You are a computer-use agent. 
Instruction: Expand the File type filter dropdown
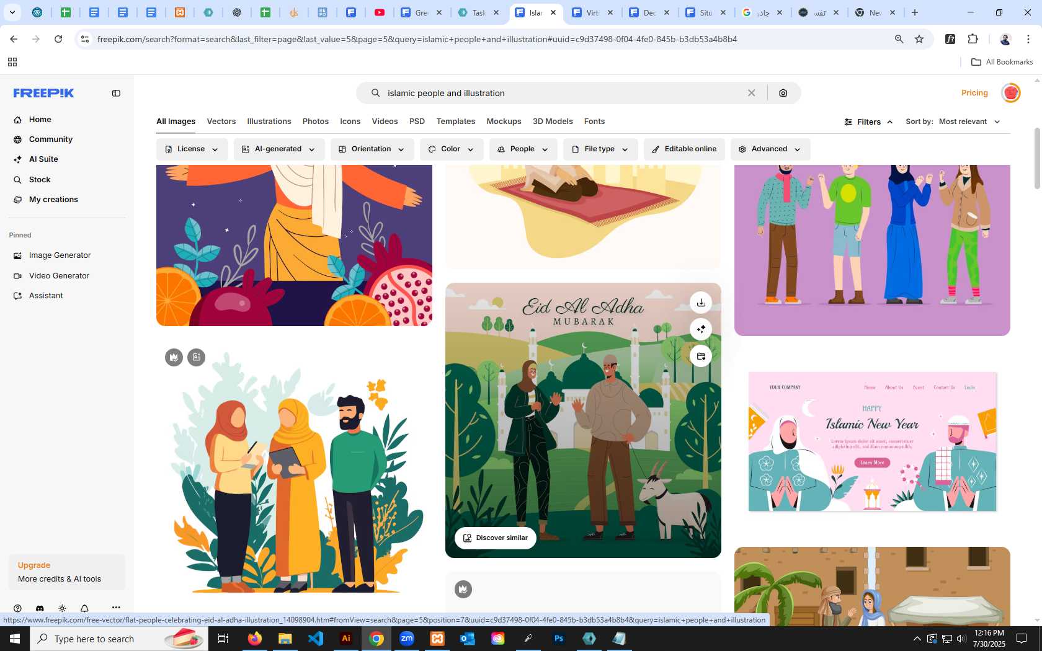tap(600, 149)
